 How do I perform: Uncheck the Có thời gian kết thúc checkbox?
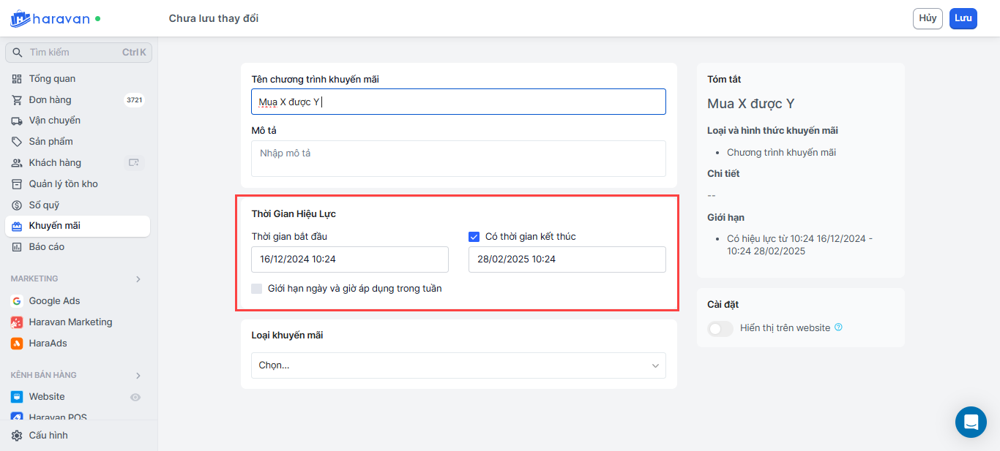tap(474, 237)
